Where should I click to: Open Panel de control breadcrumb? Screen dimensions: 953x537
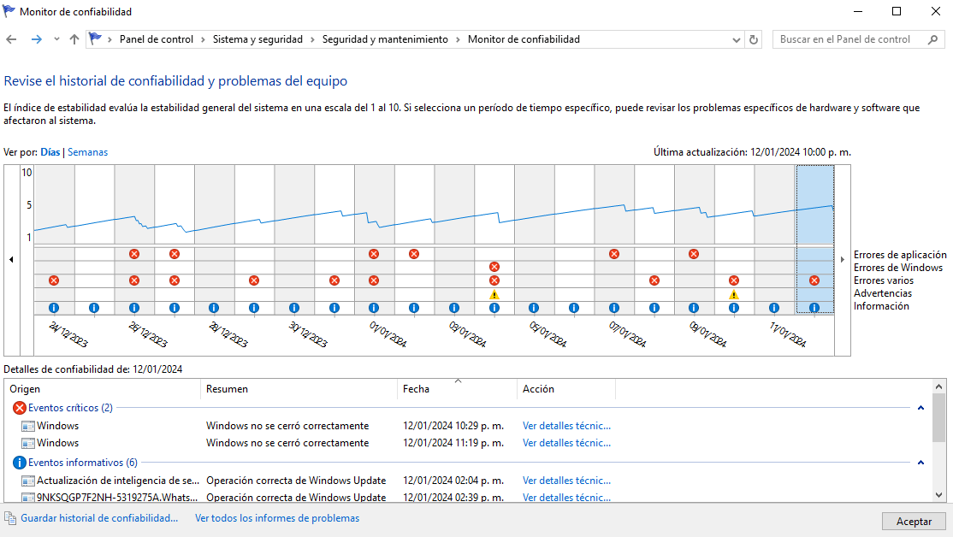point(157,39)
